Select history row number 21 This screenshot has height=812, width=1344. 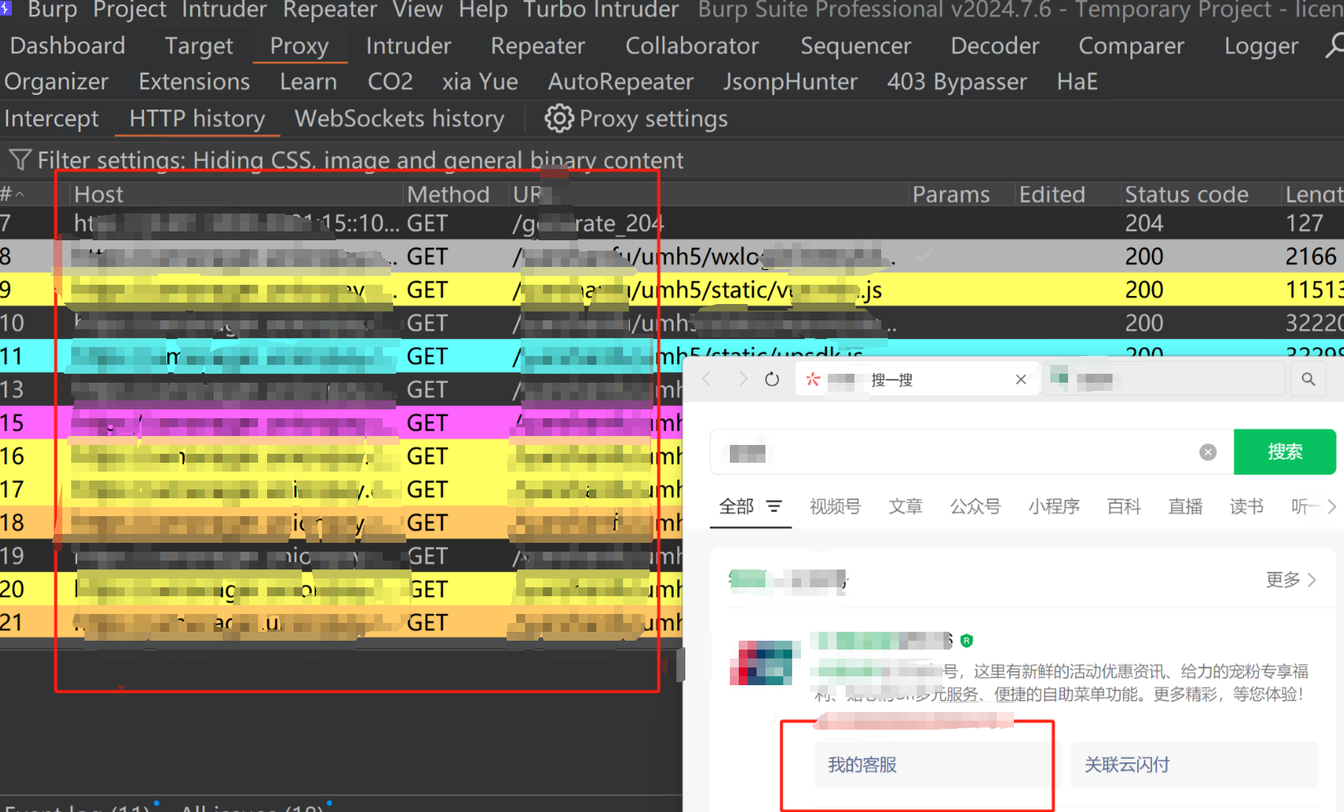point(341,622)
